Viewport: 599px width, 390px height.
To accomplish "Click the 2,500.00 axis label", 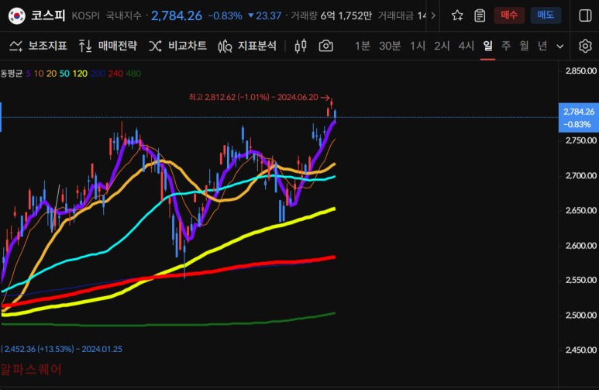I will click(x=581, y=315).
